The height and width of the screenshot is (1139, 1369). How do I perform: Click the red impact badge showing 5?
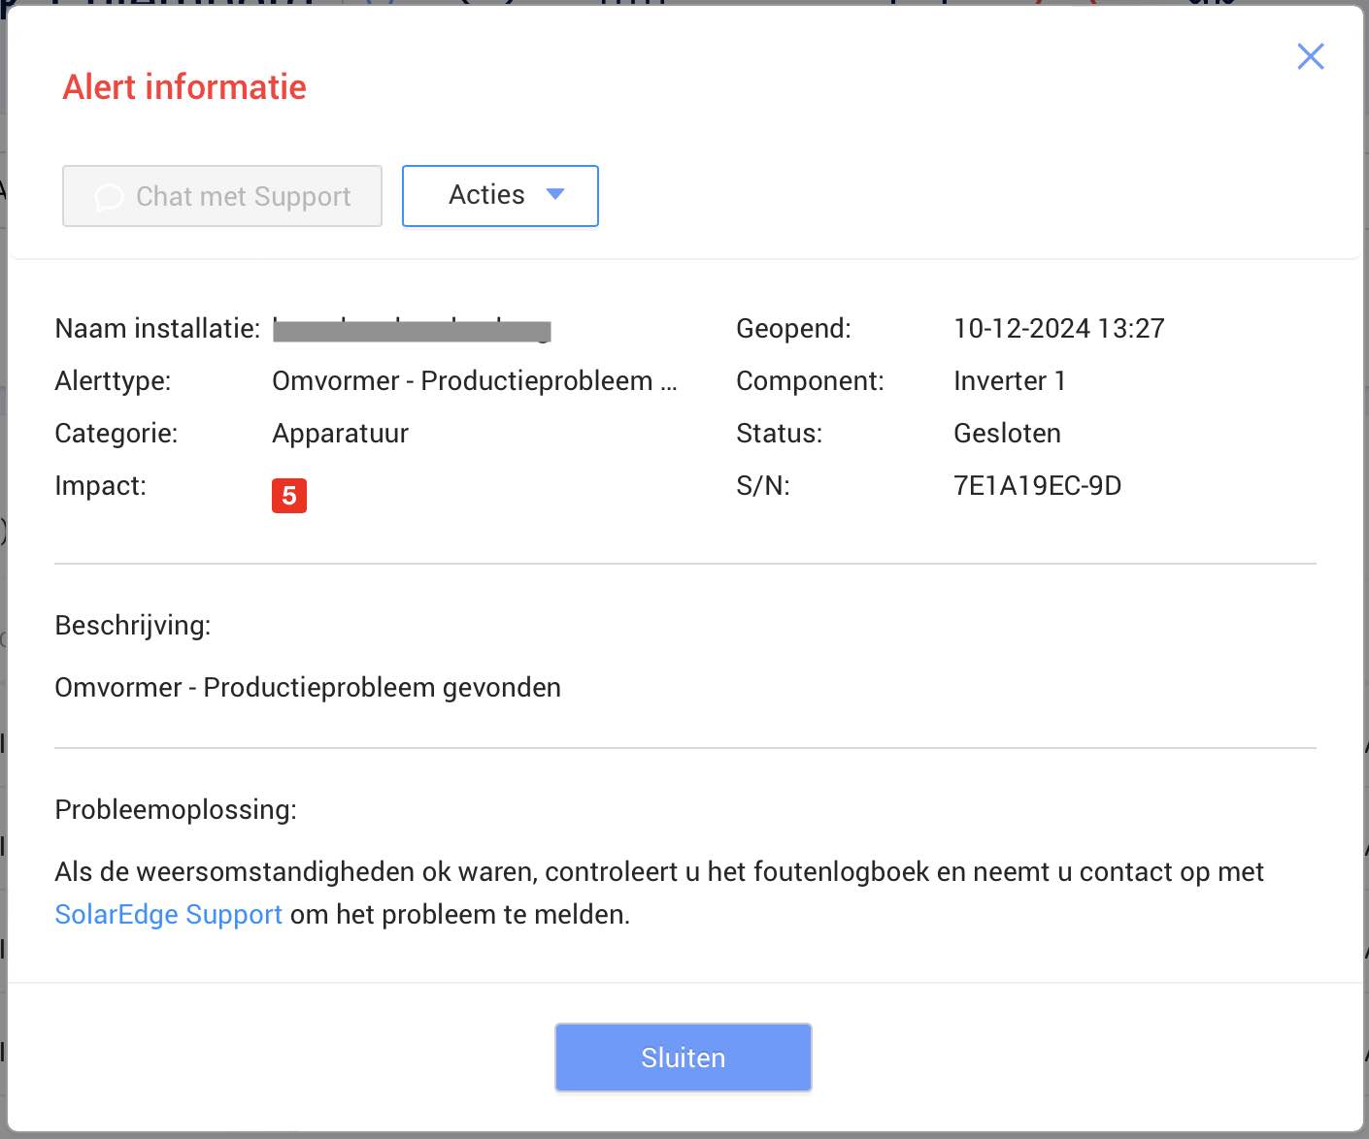tap(288, 496)
